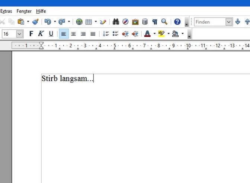
Task: Insert a hyperlink with globe icon
Action: [79, 22]
